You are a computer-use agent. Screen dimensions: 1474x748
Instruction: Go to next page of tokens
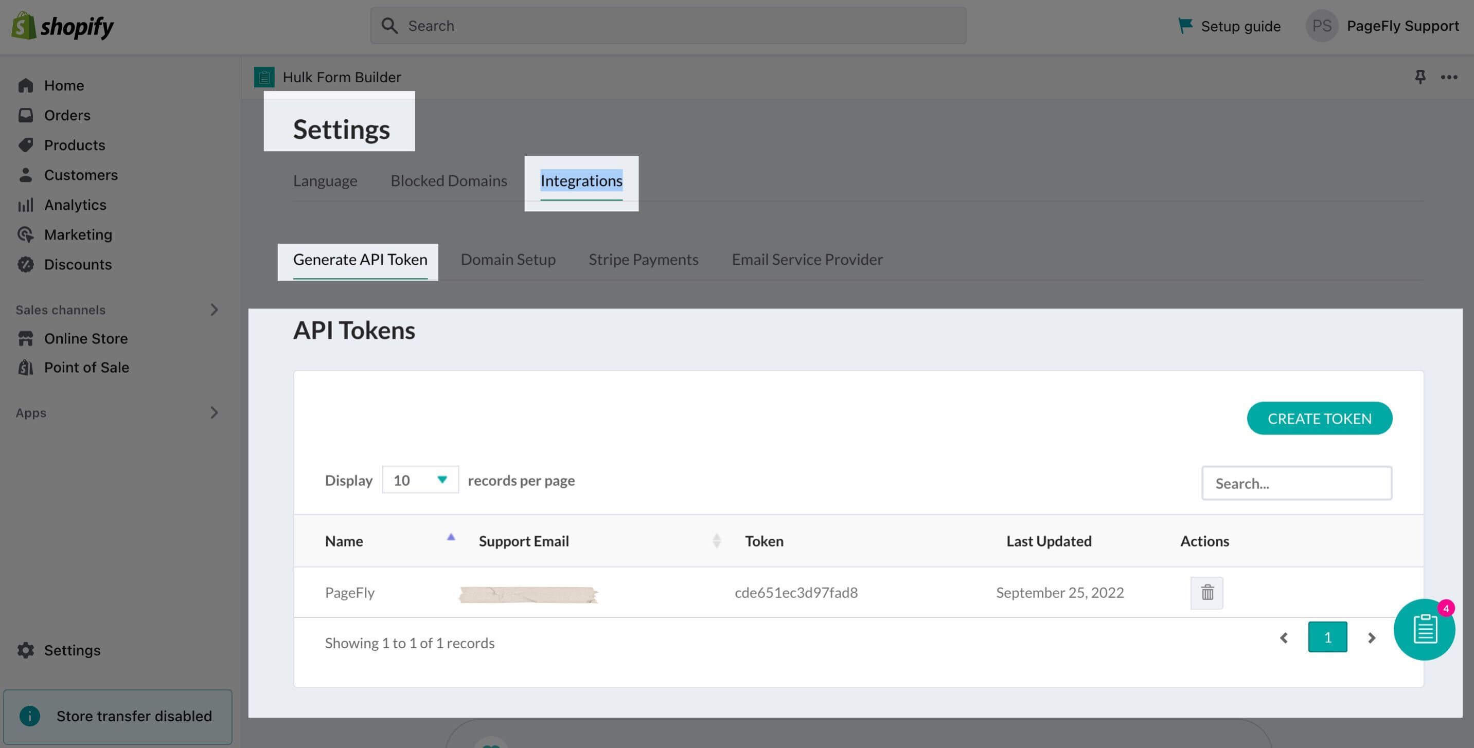pos(1371,637)
